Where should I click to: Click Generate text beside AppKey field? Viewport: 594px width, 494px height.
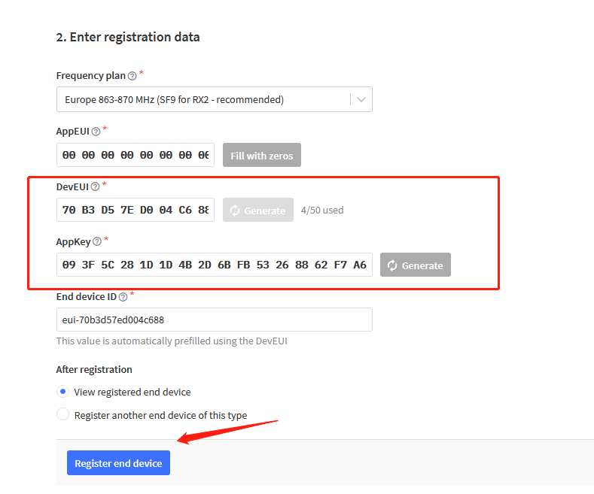(422, 265)
